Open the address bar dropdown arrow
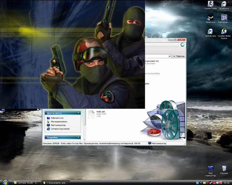232x185 pixels. tap(169, 56)
